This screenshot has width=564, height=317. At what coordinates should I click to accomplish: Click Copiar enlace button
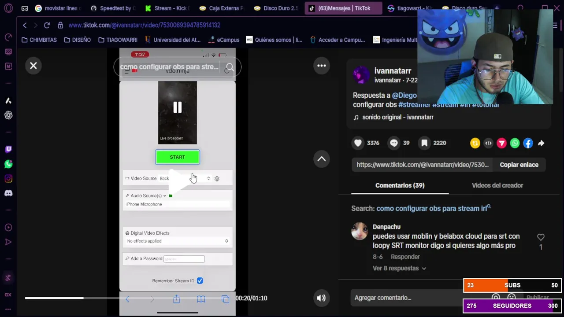tap(519, 165)
